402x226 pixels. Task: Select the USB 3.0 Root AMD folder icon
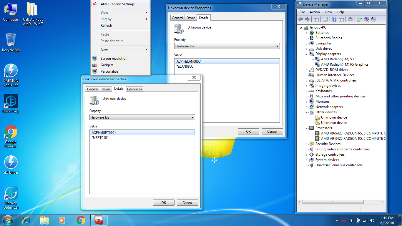pyautogui.click(x=33, y=14)
